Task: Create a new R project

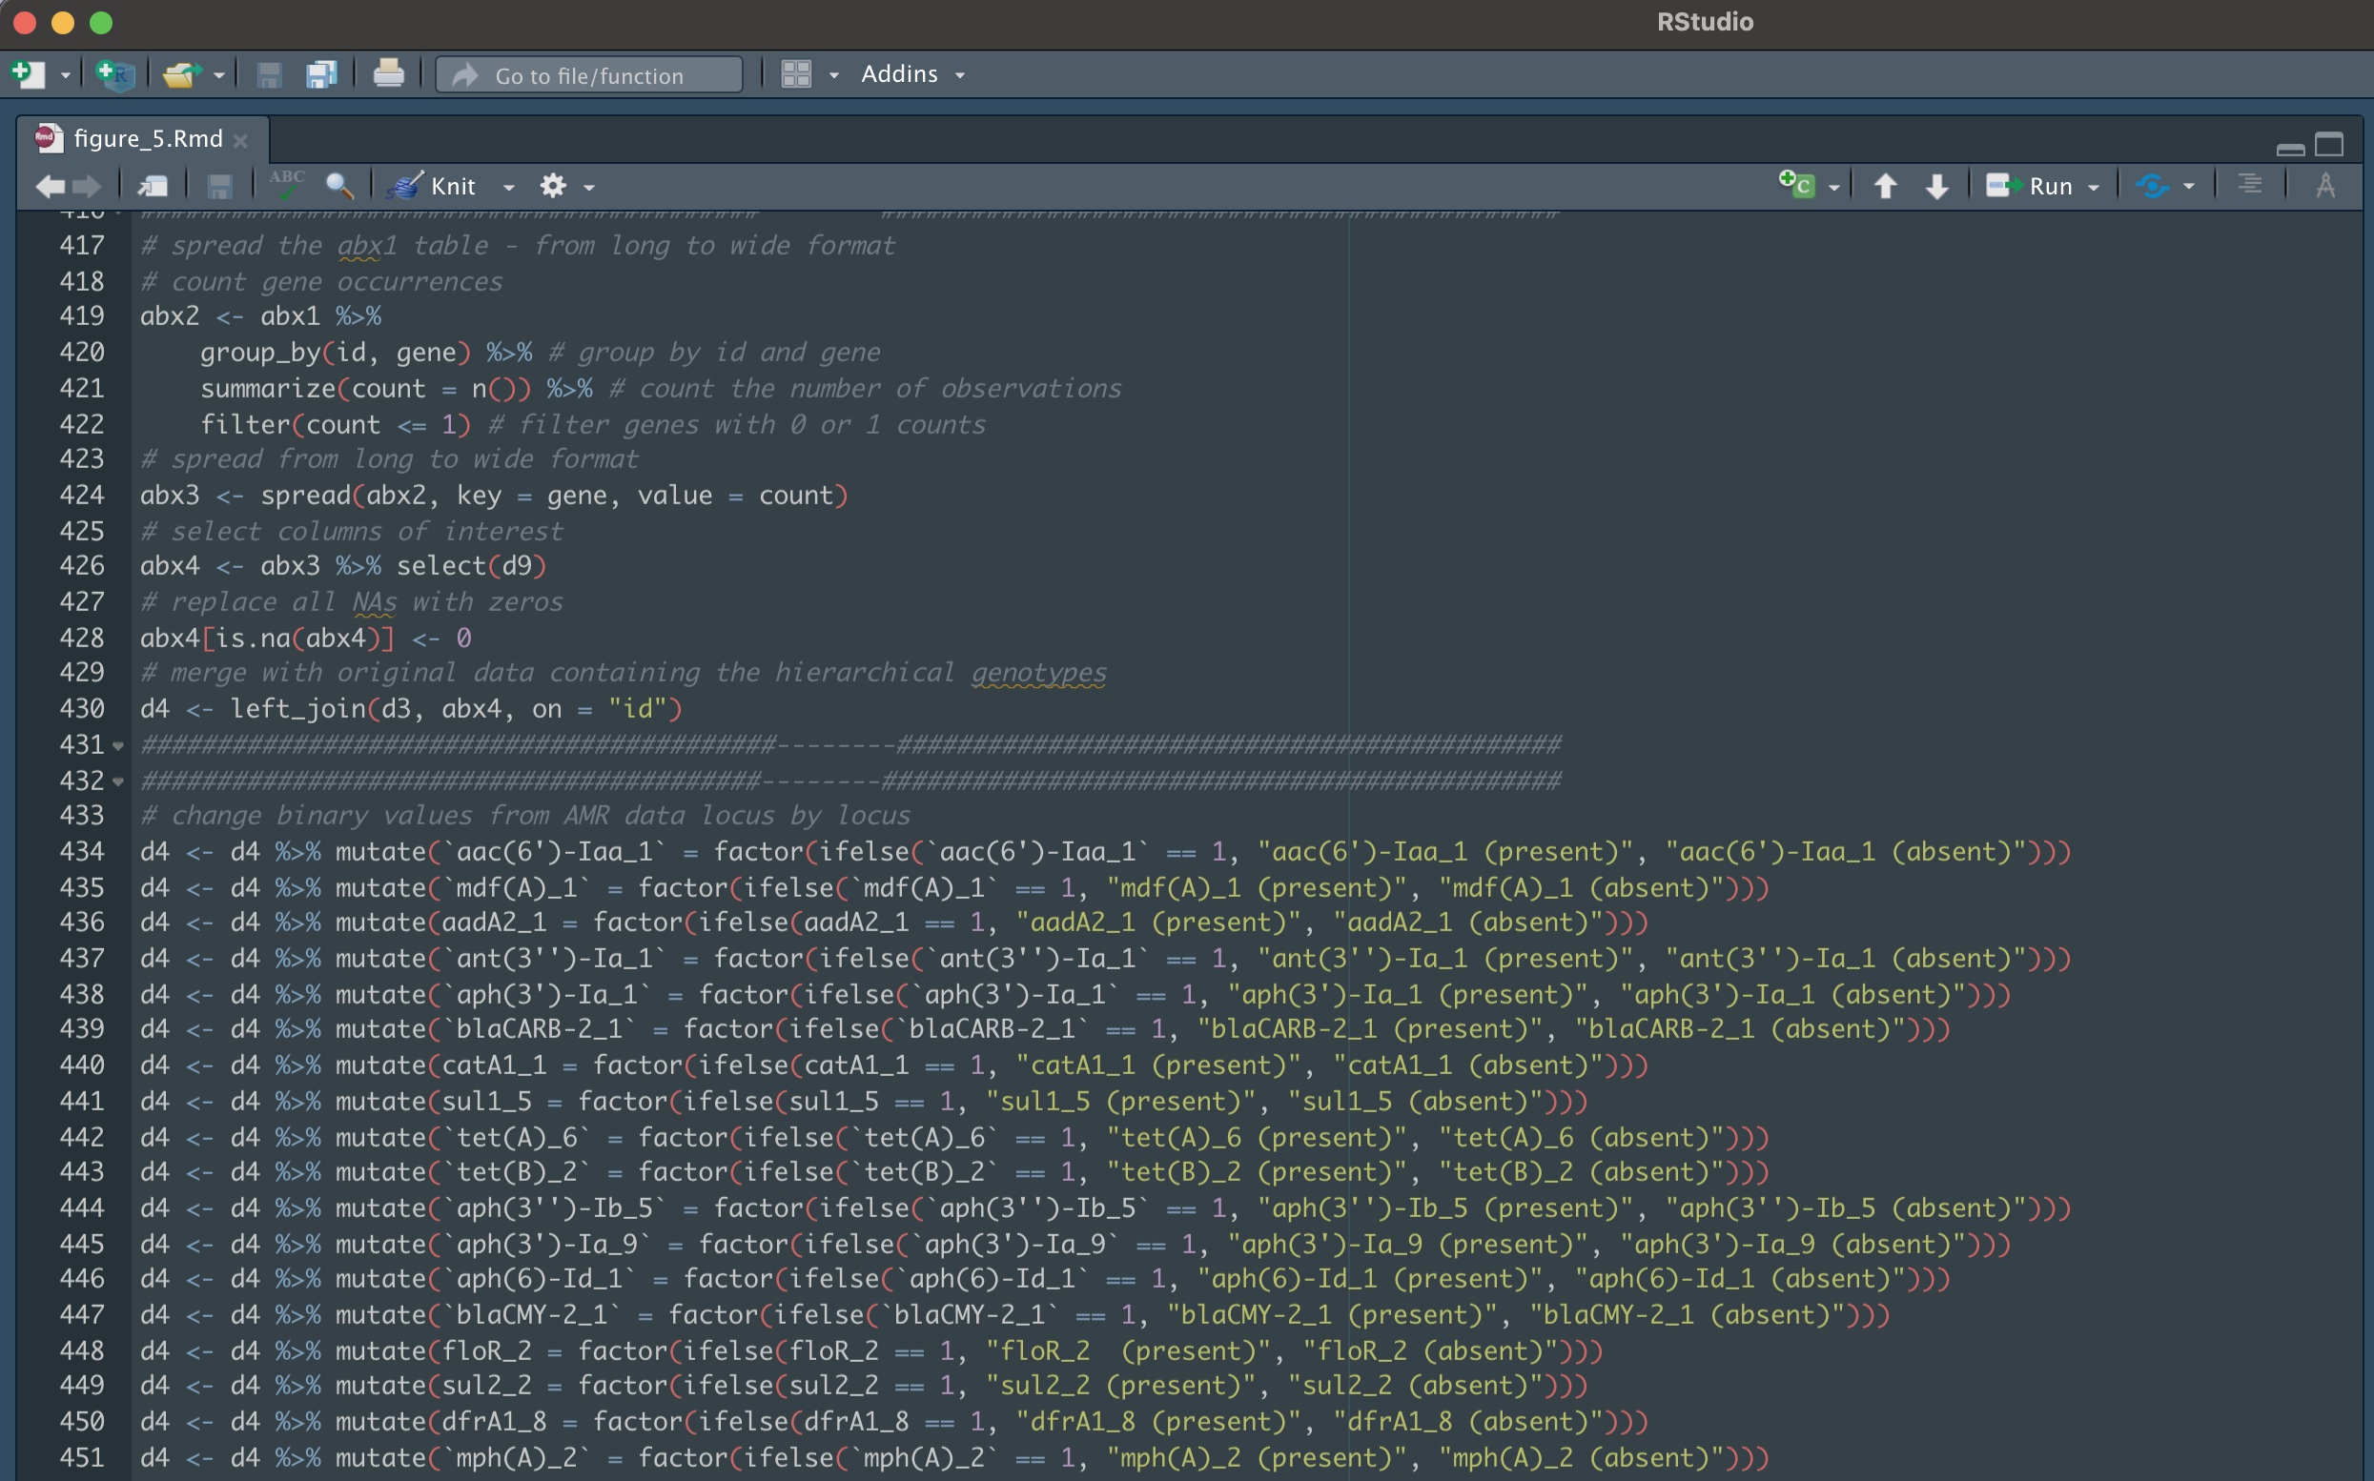Action: point(115,74)
